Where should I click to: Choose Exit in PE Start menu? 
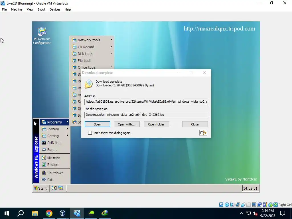(55, 180)
